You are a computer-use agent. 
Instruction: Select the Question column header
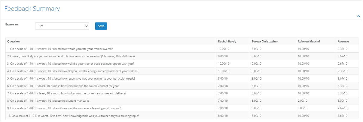point(14,41)
